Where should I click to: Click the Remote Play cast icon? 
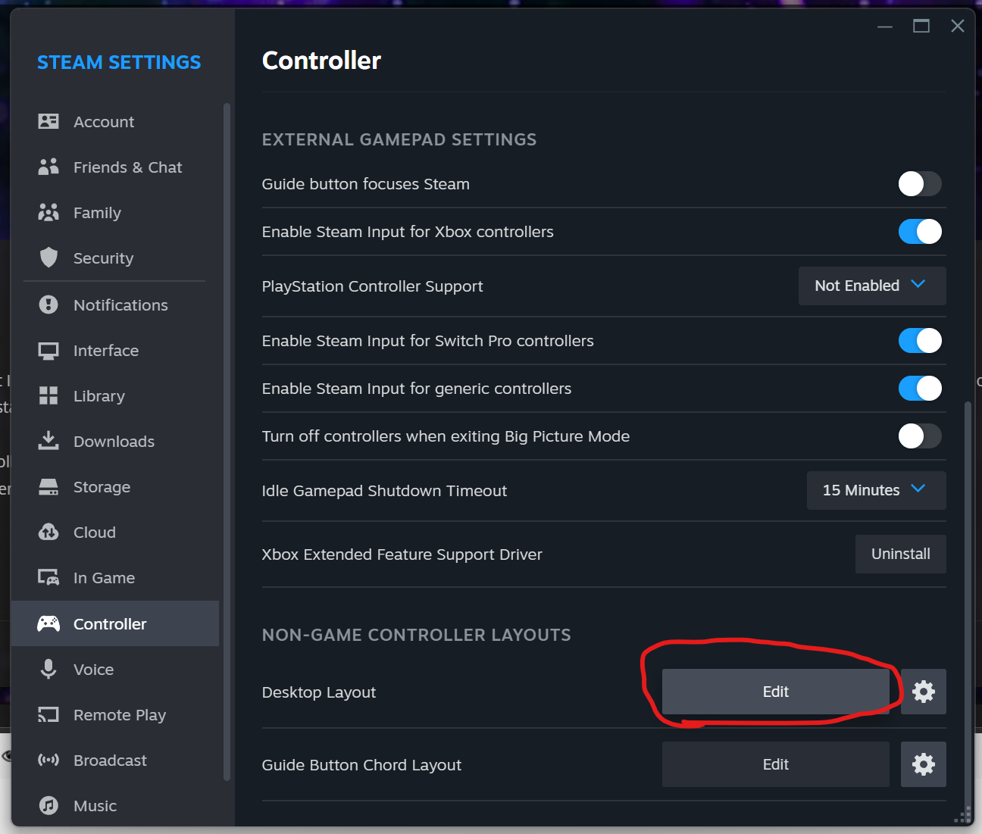click(48, 714)
